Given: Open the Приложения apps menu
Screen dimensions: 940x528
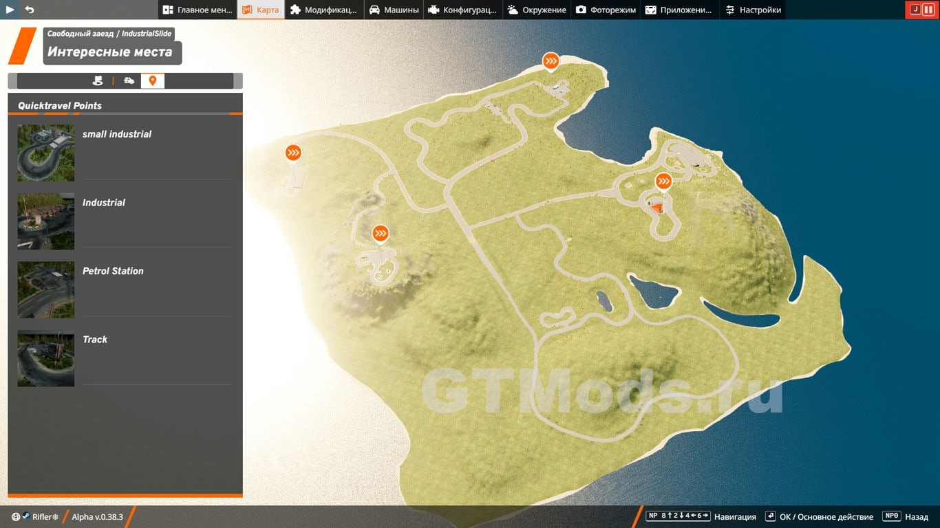Looking at the screenshot, I should coord(679,10).
